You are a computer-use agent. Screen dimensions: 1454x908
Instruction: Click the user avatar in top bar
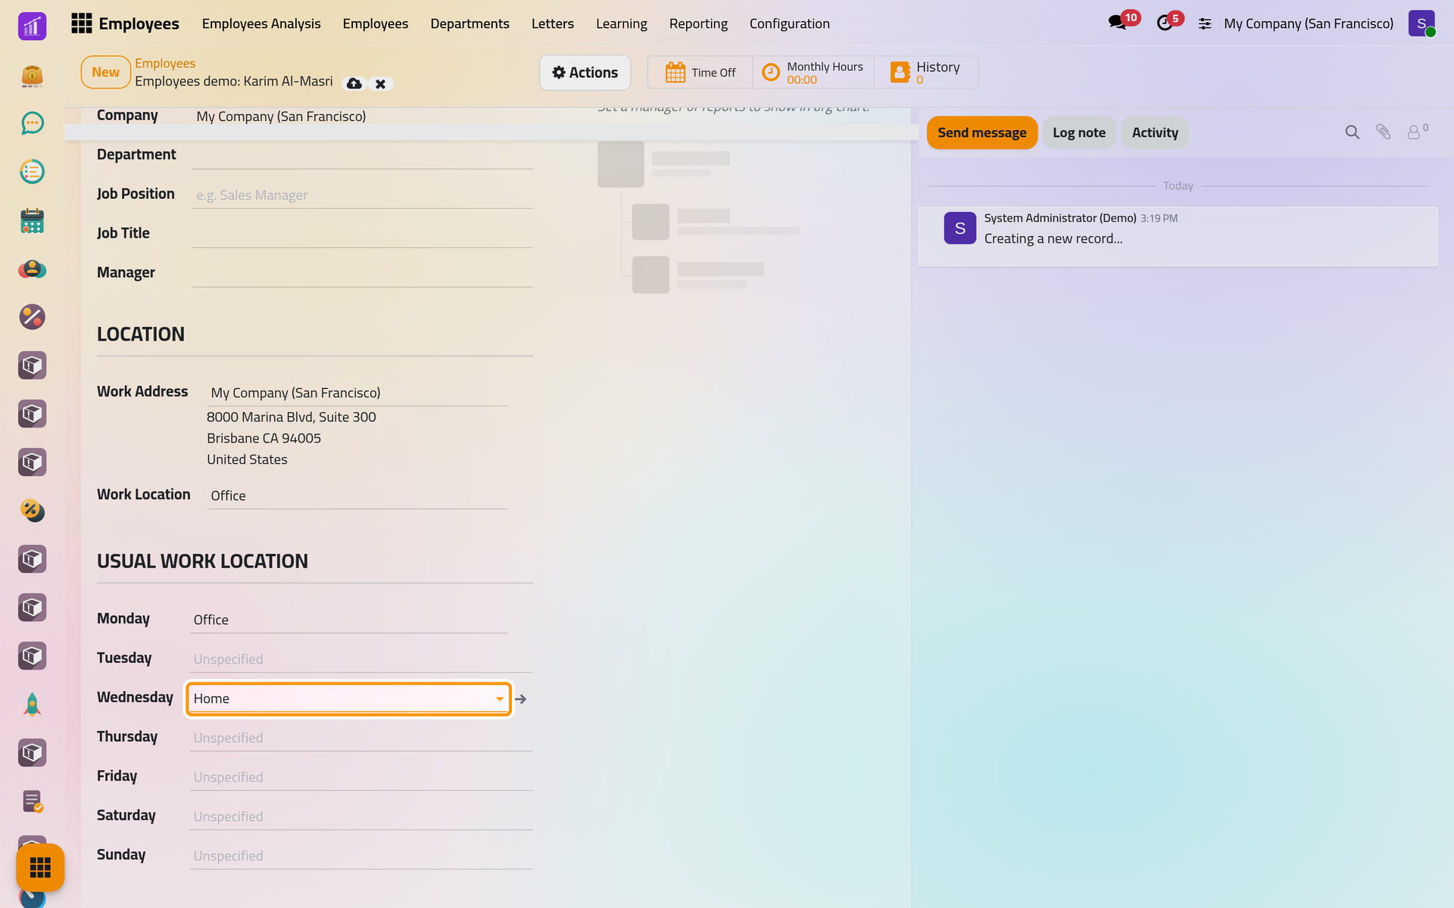pyautogui.click(x=1421, y=23)
